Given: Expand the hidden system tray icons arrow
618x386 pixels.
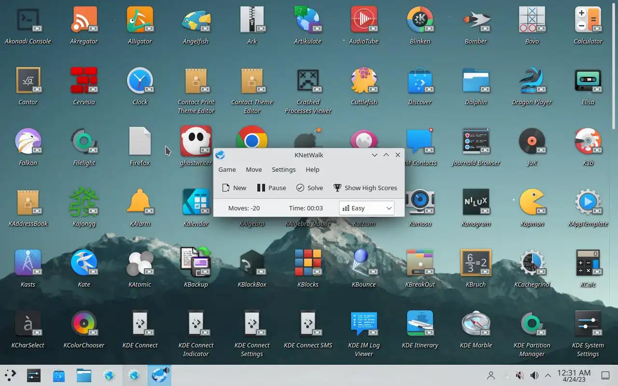Looking at the screenshot, I should (548, 375).
